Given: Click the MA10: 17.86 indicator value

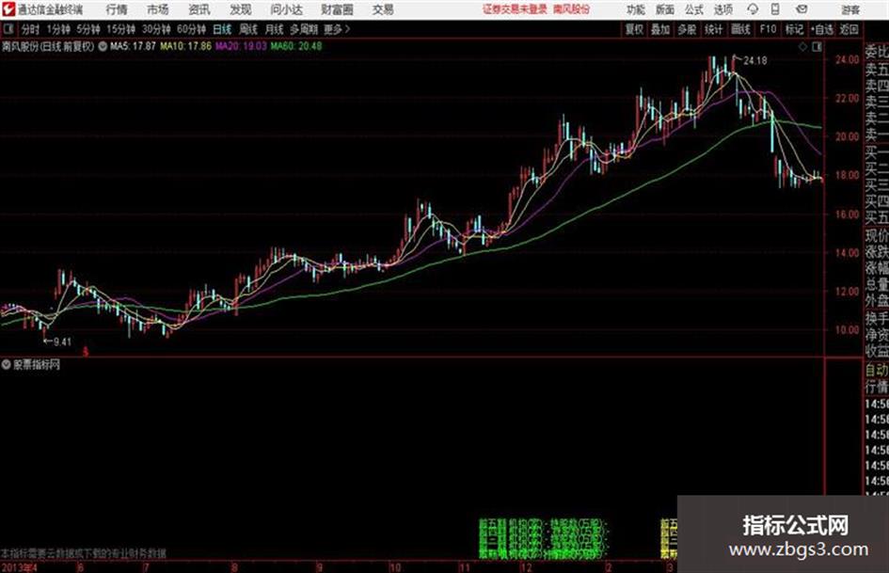Looking at the screenshot, I should (185, 46).
